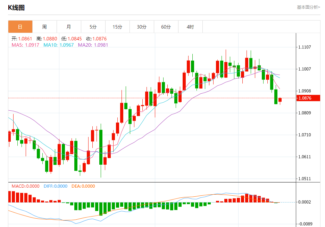Switch to the 月 monthly tab
325x227 pixels.
pos(69,27)
